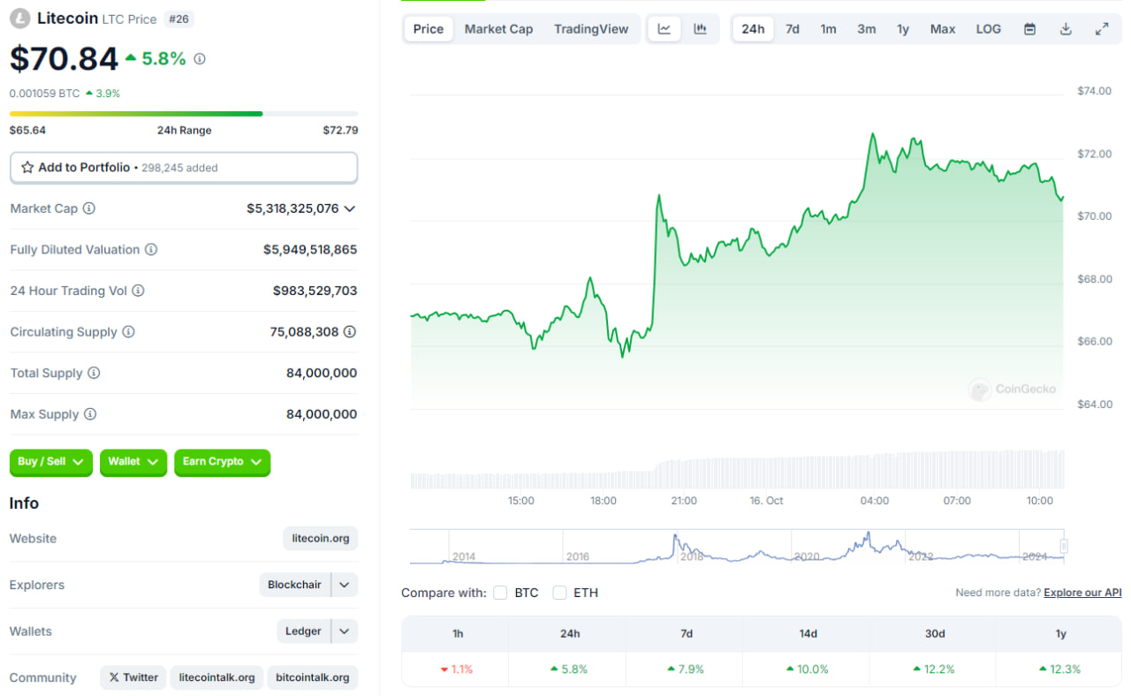Open Twitter community link
The width and height of the screenshot is (1131, 696).
133,677
